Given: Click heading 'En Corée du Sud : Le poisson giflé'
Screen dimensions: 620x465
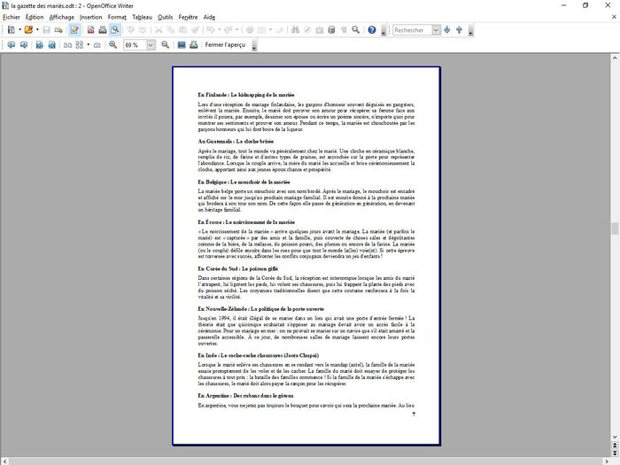Looking at the screenshot, I should point(238,268).
